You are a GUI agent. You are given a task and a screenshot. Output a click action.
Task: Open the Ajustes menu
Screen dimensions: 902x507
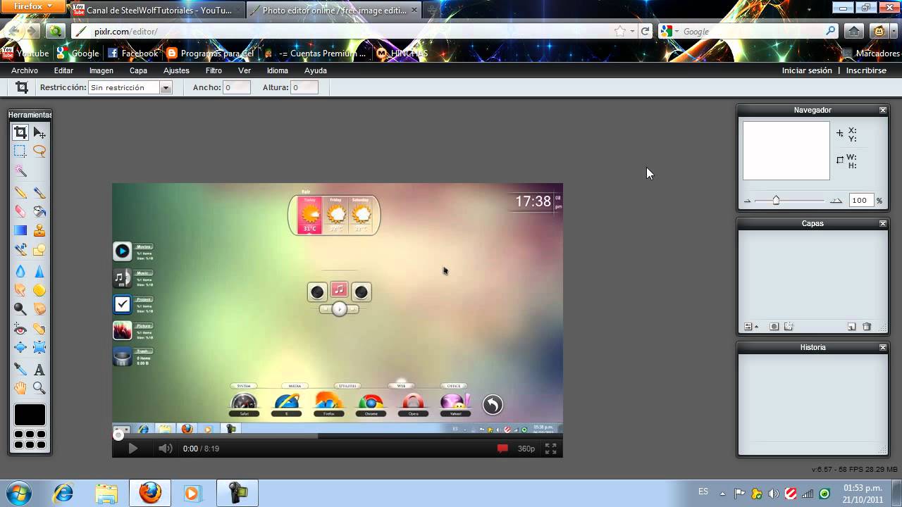click(x=176, y=70)
